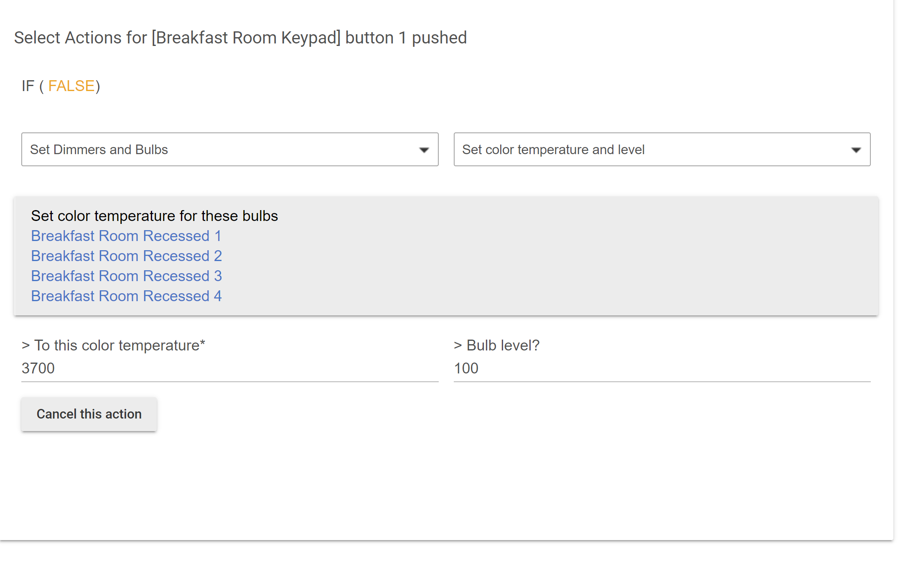
Task: Open the Breakfast Room Recessed 1 link
Action: [126, 236]
